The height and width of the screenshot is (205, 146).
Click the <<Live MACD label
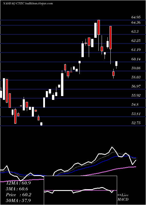pyautogui.click(x=123, y=197)
